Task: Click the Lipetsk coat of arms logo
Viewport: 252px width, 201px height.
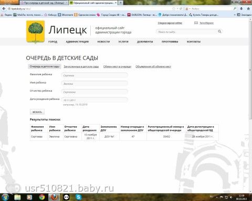Action: (36, 31)
